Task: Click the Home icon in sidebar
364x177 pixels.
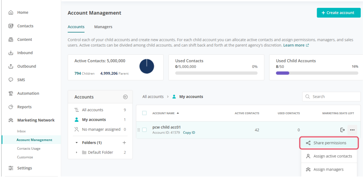Action: tap(11, 12)
